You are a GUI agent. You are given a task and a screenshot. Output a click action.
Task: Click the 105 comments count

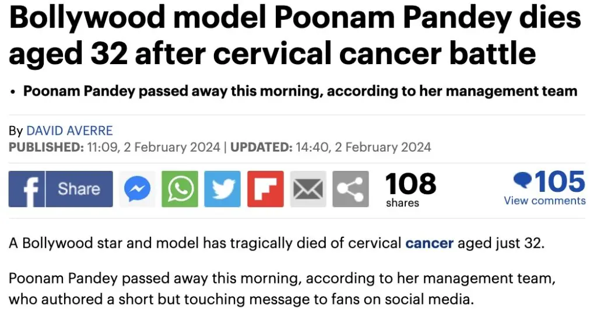(560, 182)
